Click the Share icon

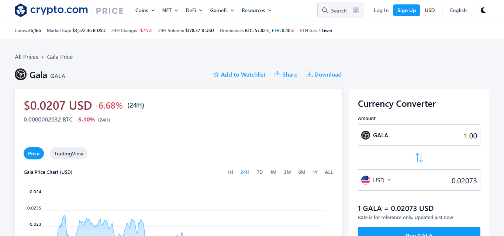(277, 75)
